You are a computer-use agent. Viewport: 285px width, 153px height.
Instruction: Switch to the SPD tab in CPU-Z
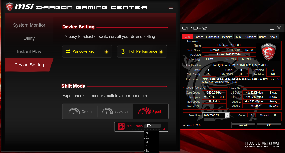click(238, 37)
